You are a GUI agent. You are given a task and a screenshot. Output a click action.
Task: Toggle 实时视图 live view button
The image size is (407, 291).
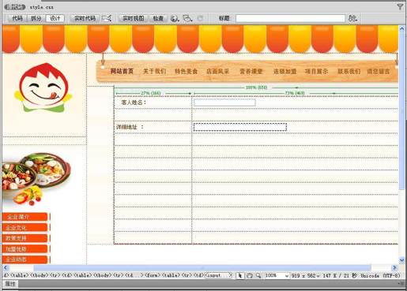pos(134,18)
